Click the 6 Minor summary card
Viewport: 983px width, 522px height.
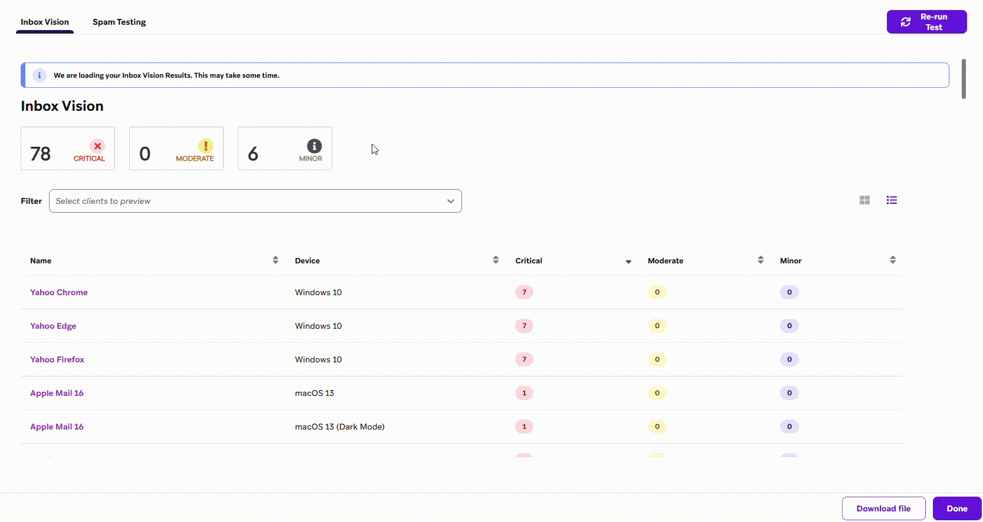pyautogui.click(x=285, y=148)
